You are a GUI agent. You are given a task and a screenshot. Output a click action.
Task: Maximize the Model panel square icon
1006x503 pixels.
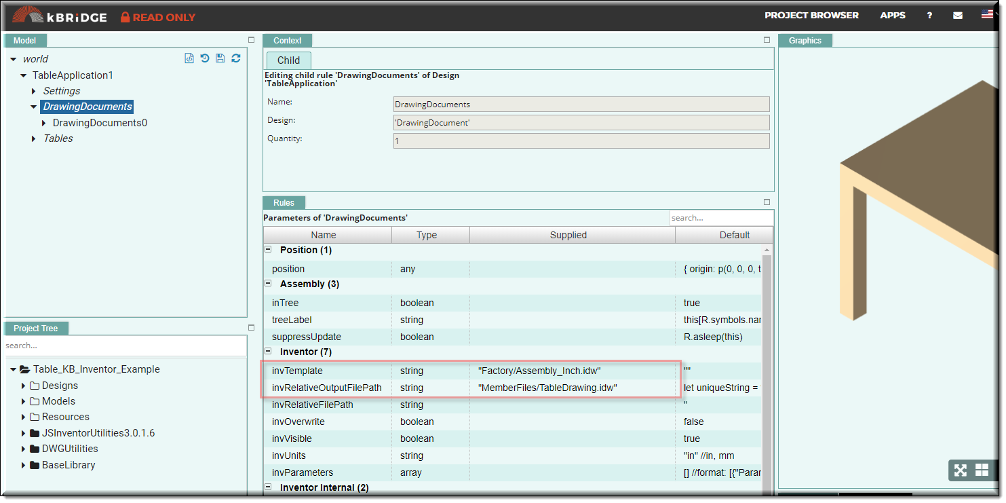(251, 40)
